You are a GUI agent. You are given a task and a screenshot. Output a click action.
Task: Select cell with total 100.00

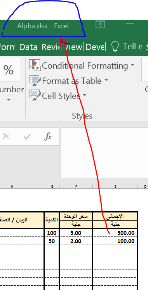coord(115,241)
